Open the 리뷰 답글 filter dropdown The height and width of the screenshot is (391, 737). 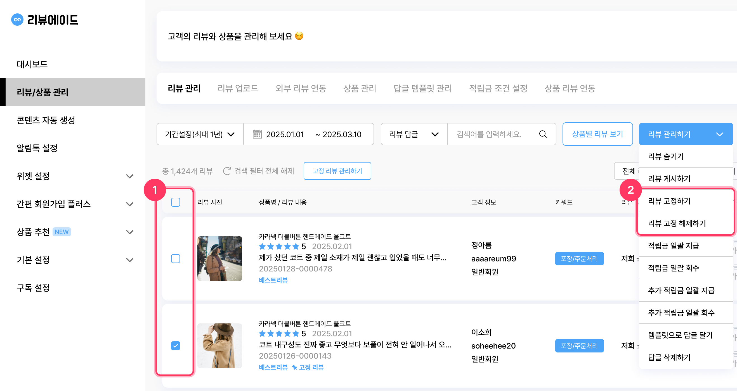[x=413, y=134]
